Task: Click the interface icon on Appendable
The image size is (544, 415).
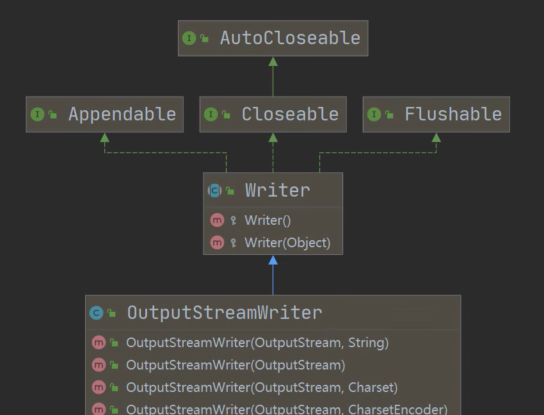Action: coord(38,114)
